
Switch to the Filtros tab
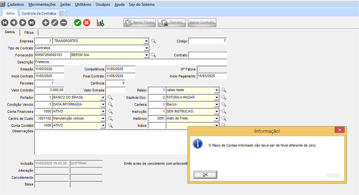(x=29, y=32)
